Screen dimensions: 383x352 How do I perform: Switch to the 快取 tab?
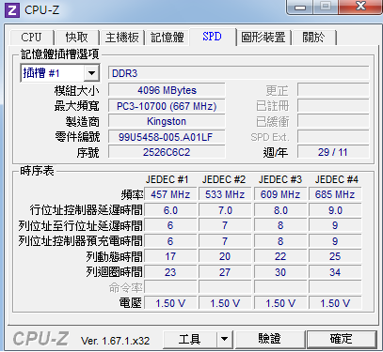click(76, 38)
